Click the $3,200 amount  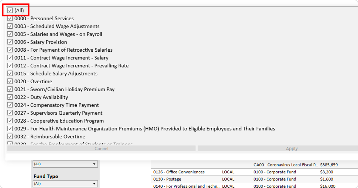tap(327, 172)
